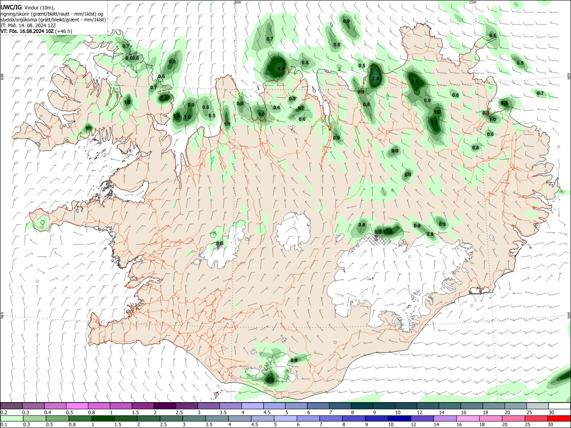Image resolution: width=571 pixels, height=428 pixels.
Task: Click the '2.8' precipitation value on the map
Action: click(x=375, y=78)
